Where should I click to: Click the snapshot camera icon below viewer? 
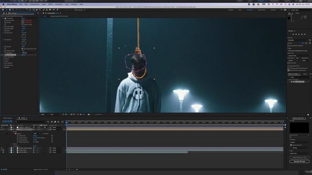pyautogui.click(x=89, y=115)
